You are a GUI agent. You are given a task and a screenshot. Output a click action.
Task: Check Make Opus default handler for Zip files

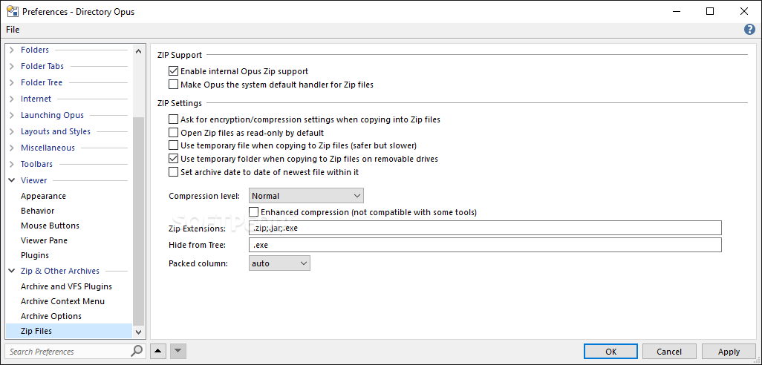pyautogui.click(x=173, y=85)
